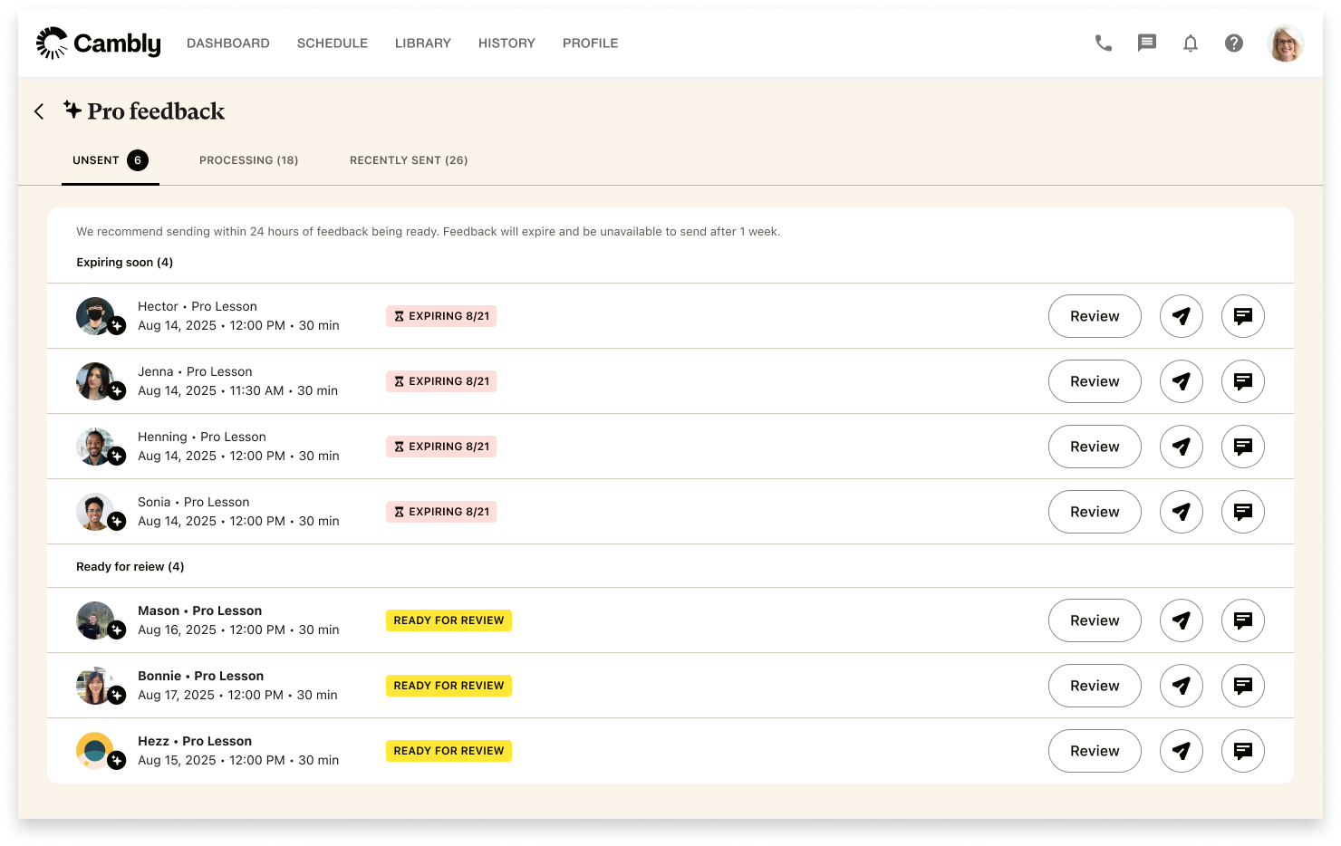Click "Aug 14, 2025 • 11:30 AM" lesson time

[x=211, y=390]
